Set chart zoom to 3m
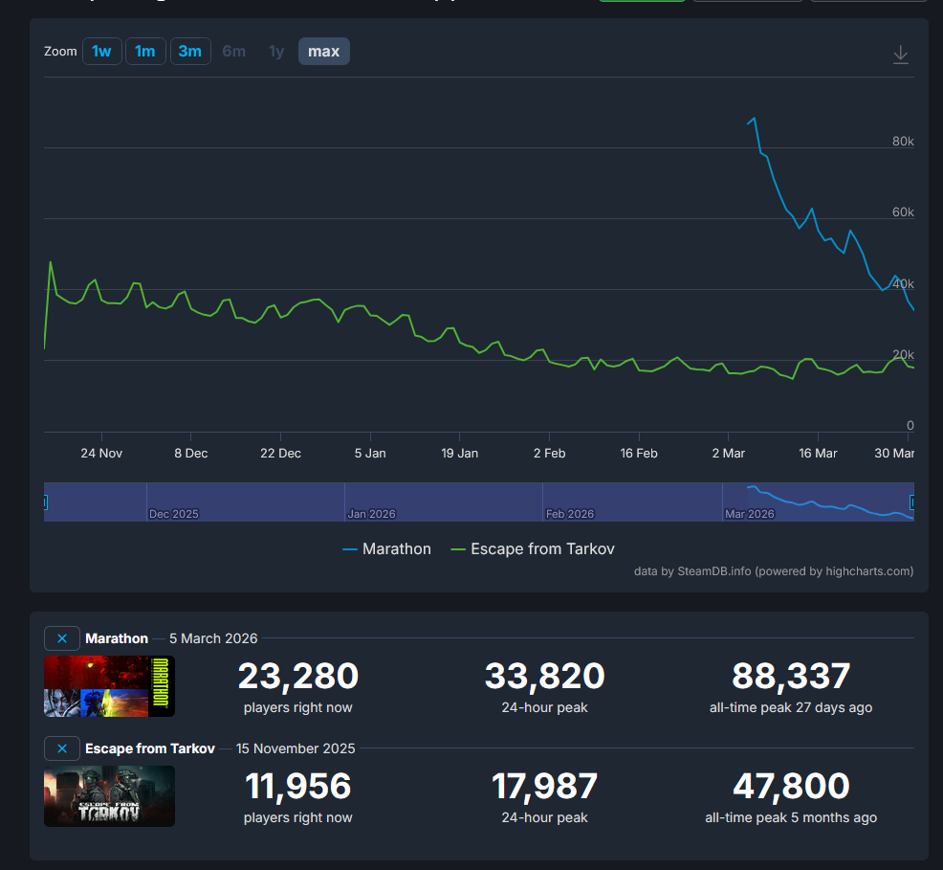943x870 pixels. [190, 51]
